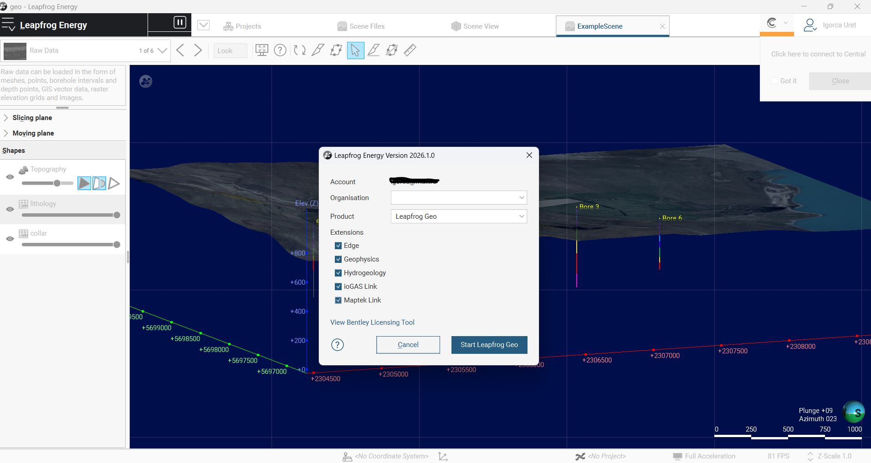Viewport: 871px width, 463px height.
Task: Click the Leapfrog logo in the scene corner
Action: coord(146,81)
